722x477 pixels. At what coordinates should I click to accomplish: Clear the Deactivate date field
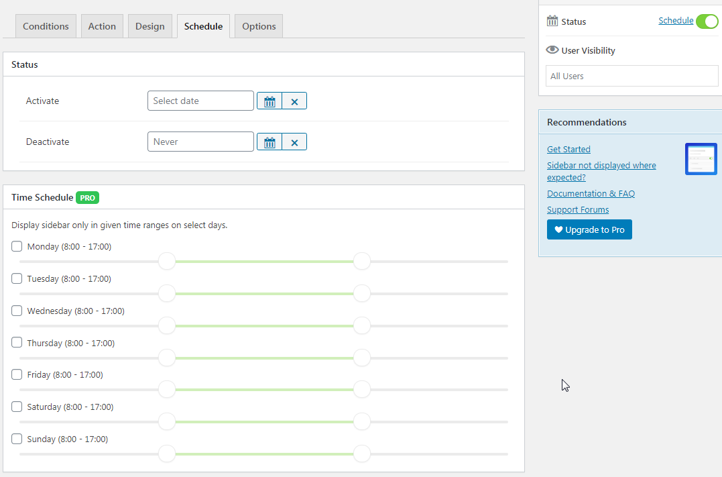pyautogui.click(x=294, y=142)
